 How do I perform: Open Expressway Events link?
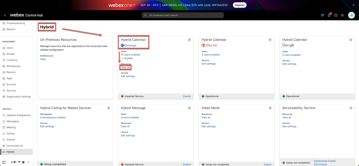[325, 161]
